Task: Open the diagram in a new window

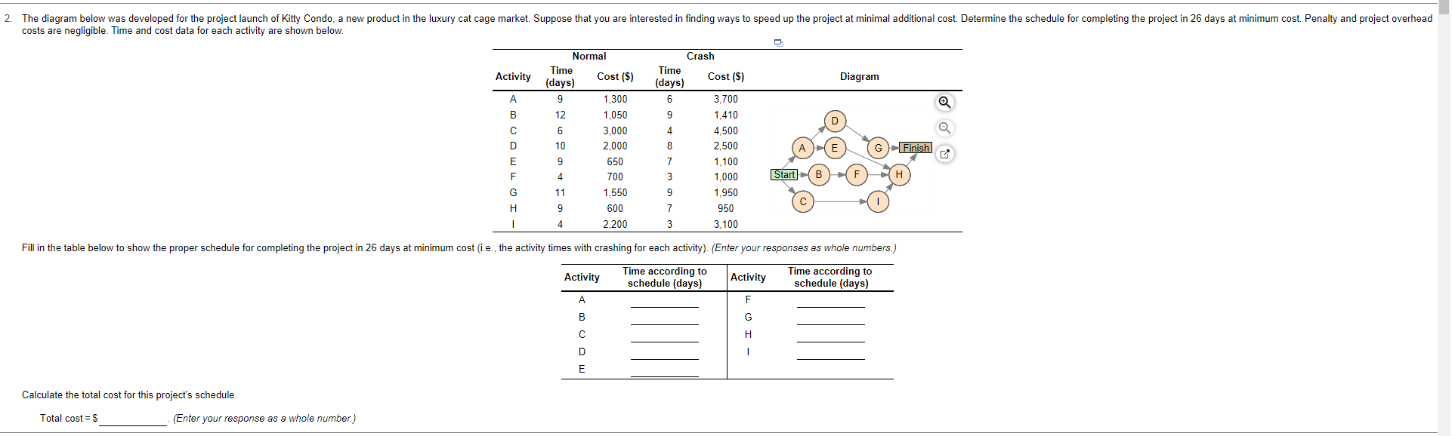Action: point(945,153)
